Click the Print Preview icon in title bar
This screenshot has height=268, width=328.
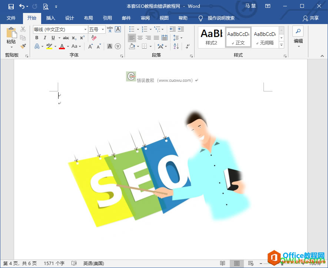pyautogui.click(x=46, y=6)
